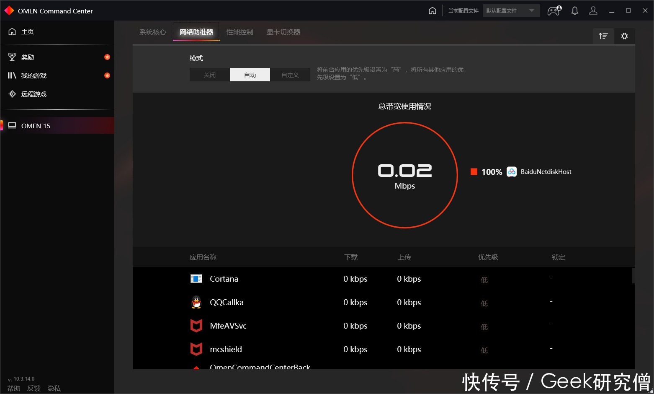Viewport: 654px width, 394px height.
Task: Open the 奖励 rewards trophy icon
Action: point(12,57)
